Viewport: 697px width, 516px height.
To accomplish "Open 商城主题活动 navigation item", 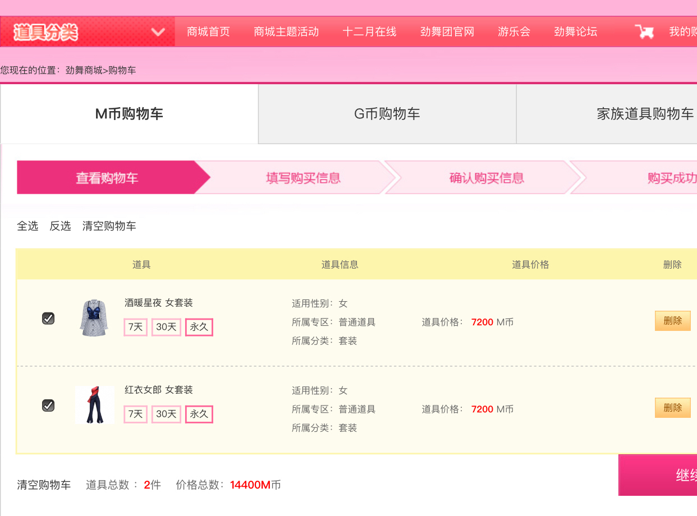I will click(286, 32).
